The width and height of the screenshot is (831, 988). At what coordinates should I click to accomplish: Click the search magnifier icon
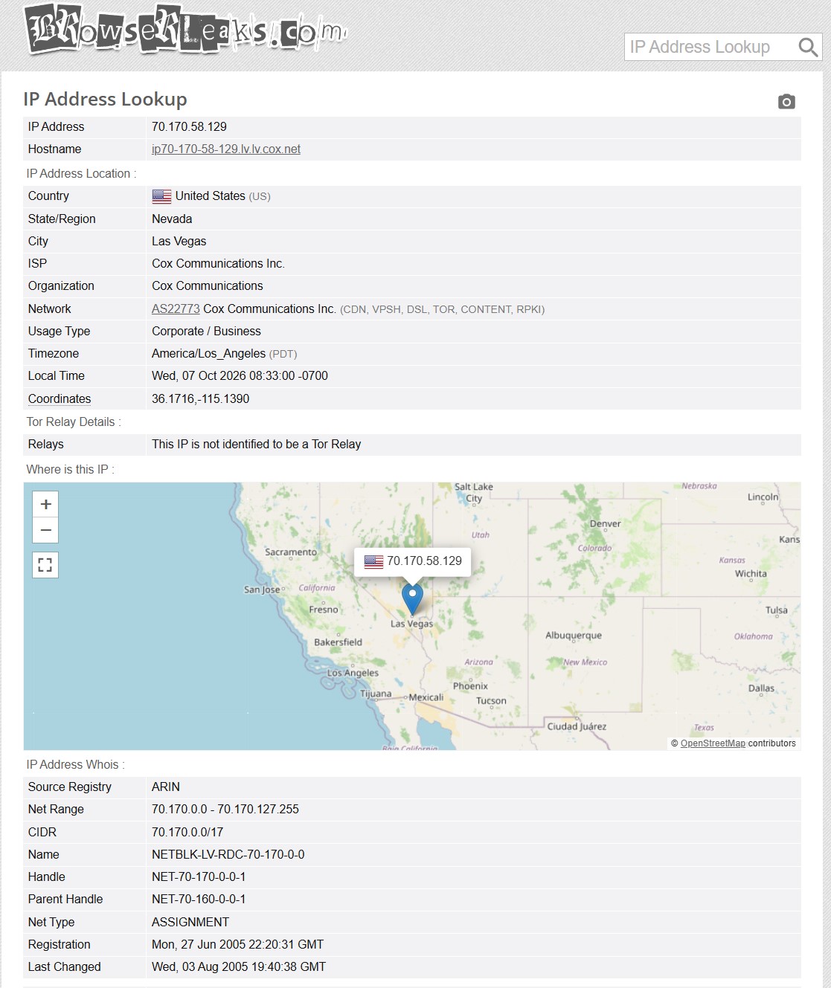[x=808, y=48]
